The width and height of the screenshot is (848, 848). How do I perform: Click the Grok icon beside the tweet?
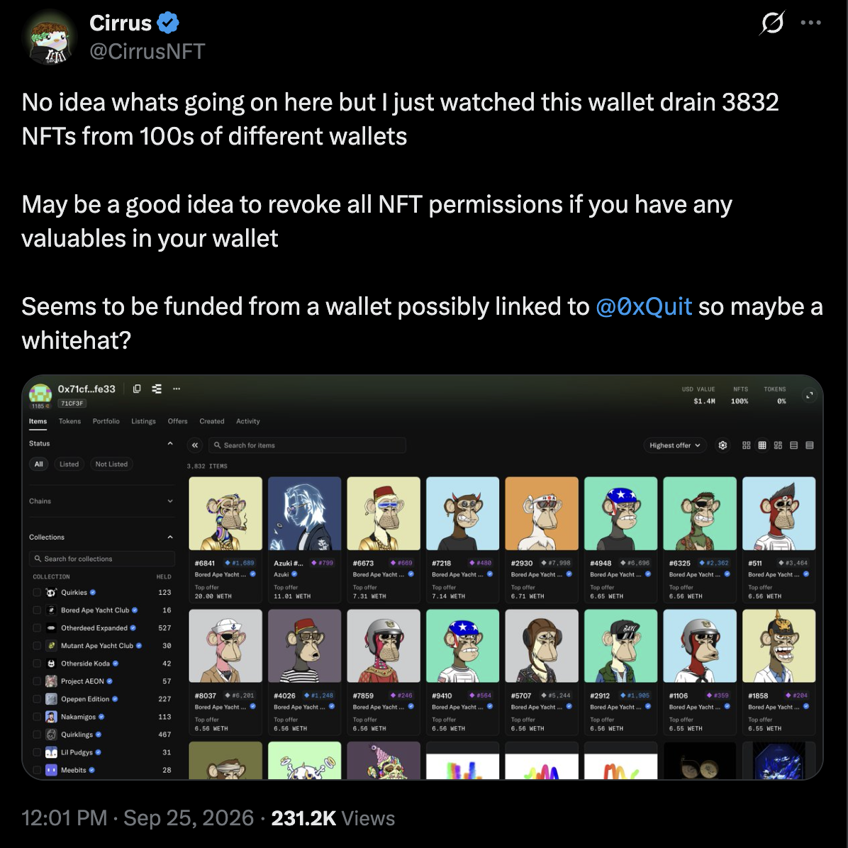[772, 23]
